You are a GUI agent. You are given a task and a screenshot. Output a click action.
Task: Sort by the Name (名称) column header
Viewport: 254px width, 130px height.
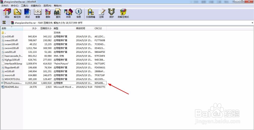[x=11, y=28]
